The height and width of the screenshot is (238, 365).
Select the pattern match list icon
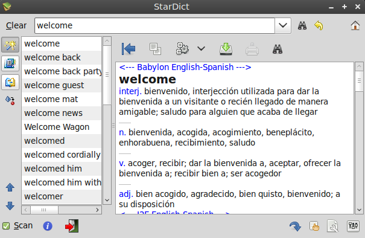pos(10,63)
